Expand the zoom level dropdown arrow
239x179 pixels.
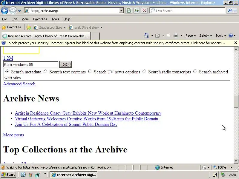[231, 167]
